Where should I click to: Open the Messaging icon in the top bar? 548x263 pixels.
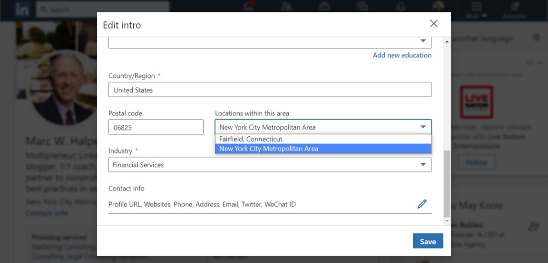pos(362,7)
